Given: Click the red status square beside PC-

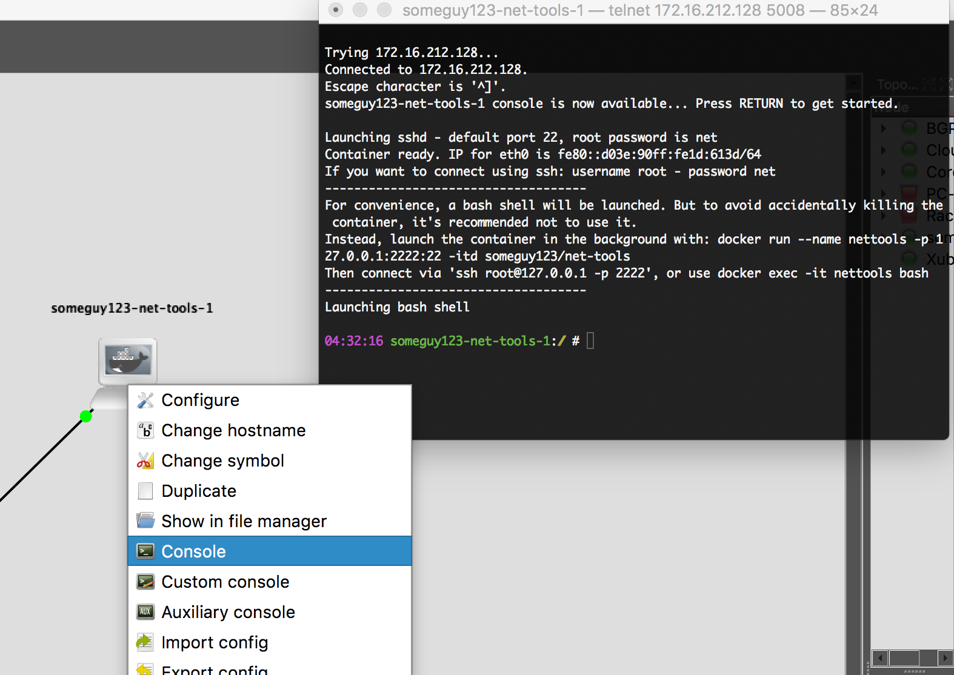Looking at the screenshot, I should coord(909,193).
